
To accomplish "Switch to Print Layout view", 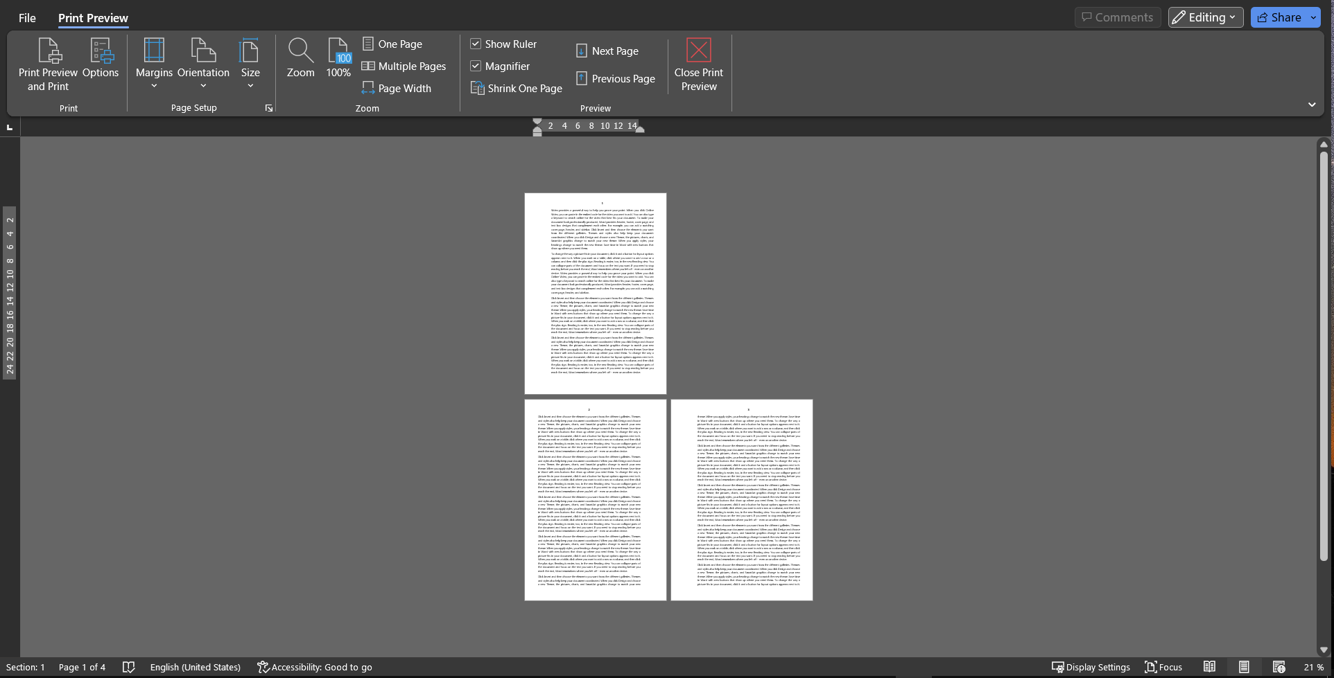I will (1244, 667).
